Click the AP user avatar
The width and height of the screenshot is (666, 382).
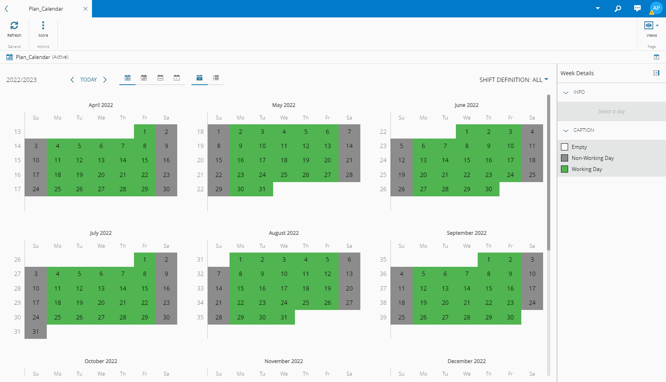coord(656,8)
